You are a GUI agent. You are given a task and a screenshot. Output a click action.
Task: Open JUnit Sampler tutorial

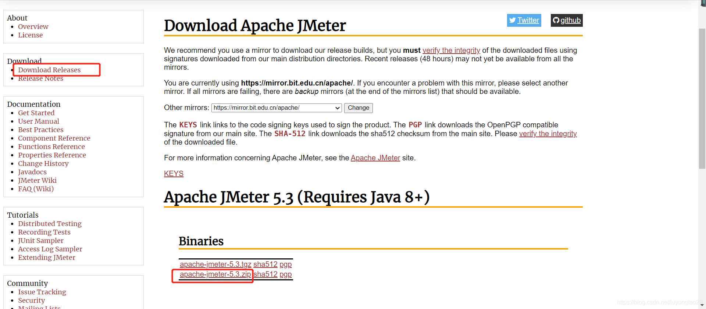click(41, 240)
